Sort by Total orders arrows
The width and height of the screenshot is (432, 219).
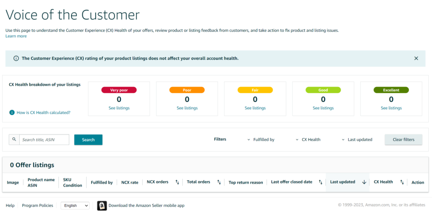[x=219, y=182]
